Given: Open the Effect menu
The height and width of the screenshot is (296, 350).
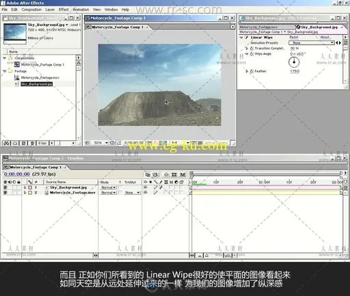Looking at the screenshot, I should (64, 10).
